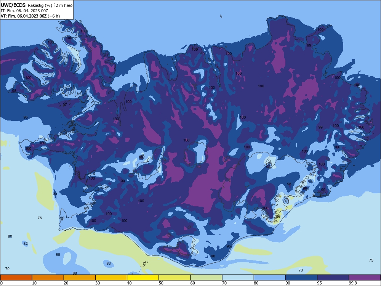Pick the amber 20–30 legend swatch
Screen dimensions: 381x286
[x=80, y=278]
